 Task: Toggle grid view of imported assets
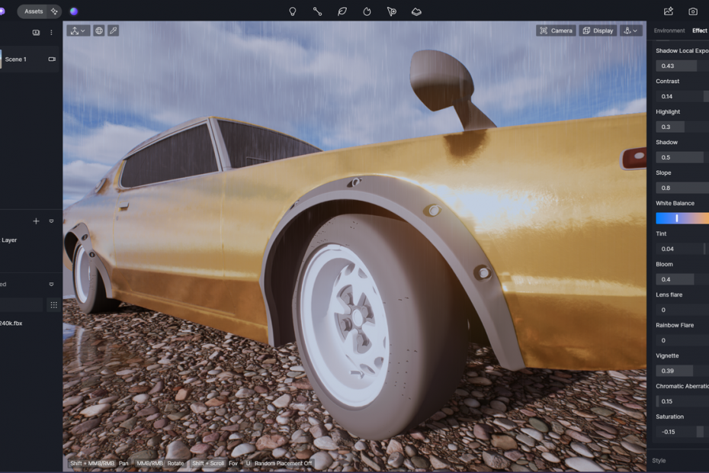[x=53, y=304]
